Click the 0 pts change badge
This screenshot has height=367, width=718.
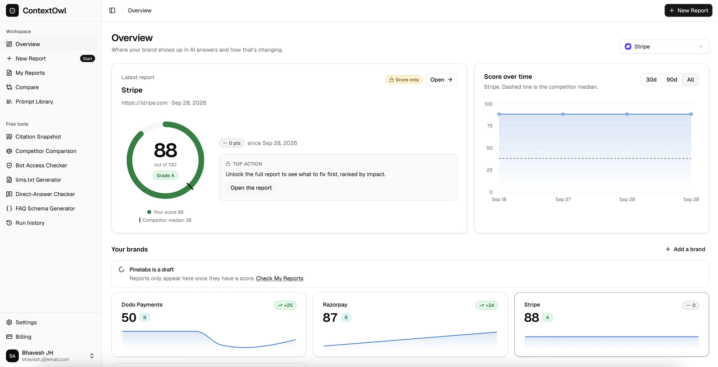coord(232,143)
